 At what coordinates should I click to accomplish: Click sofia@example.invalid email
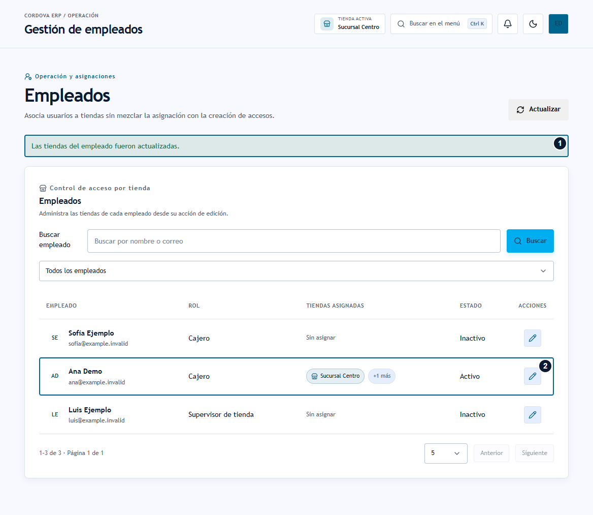(98, 344)
